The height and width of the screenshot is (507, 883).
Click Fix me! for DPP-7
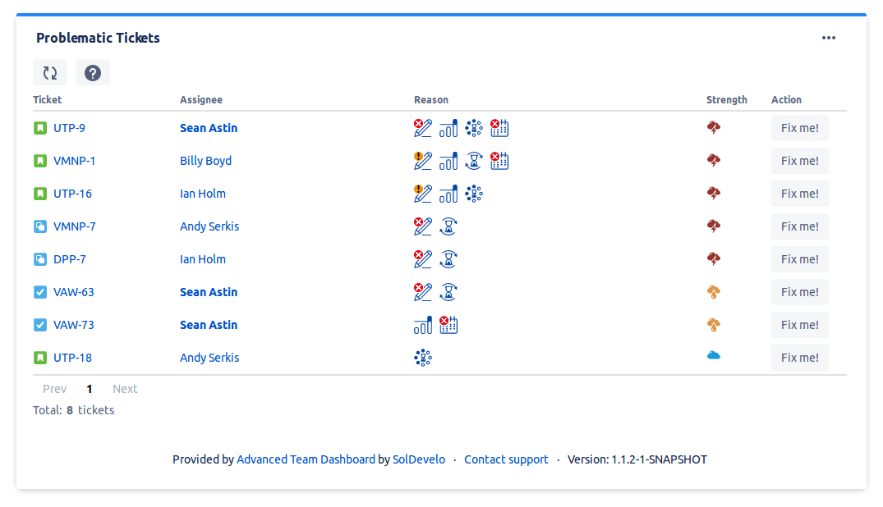tap(800, 259)
